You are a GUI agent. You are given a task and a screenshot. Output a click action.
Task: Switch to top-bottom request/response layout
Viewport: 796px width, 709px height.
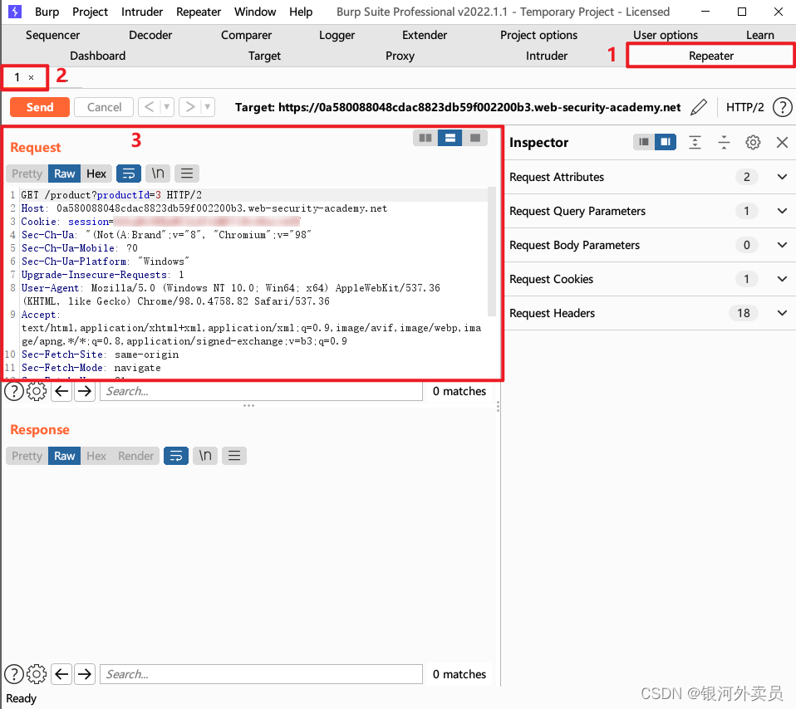[x=450, y=138]
